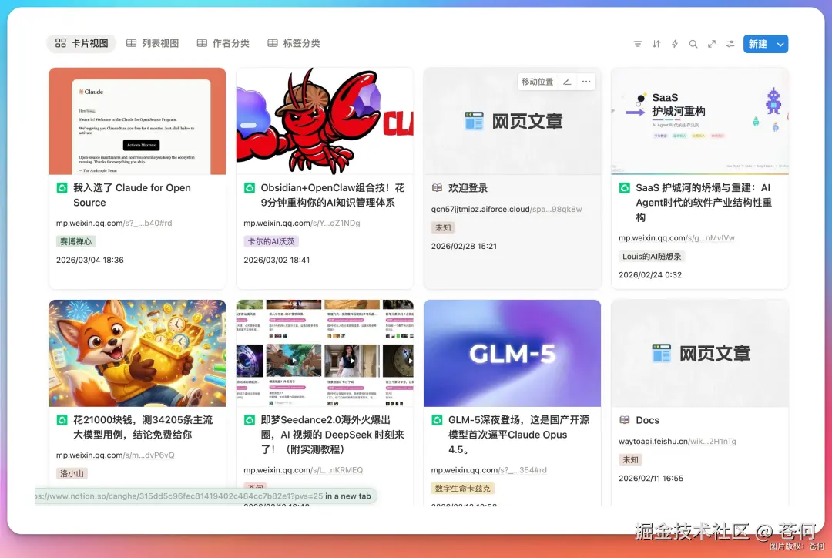Open the GLM-5 article thumbnail
Viewport: 832px width, 558px height.
pos(512,352)
